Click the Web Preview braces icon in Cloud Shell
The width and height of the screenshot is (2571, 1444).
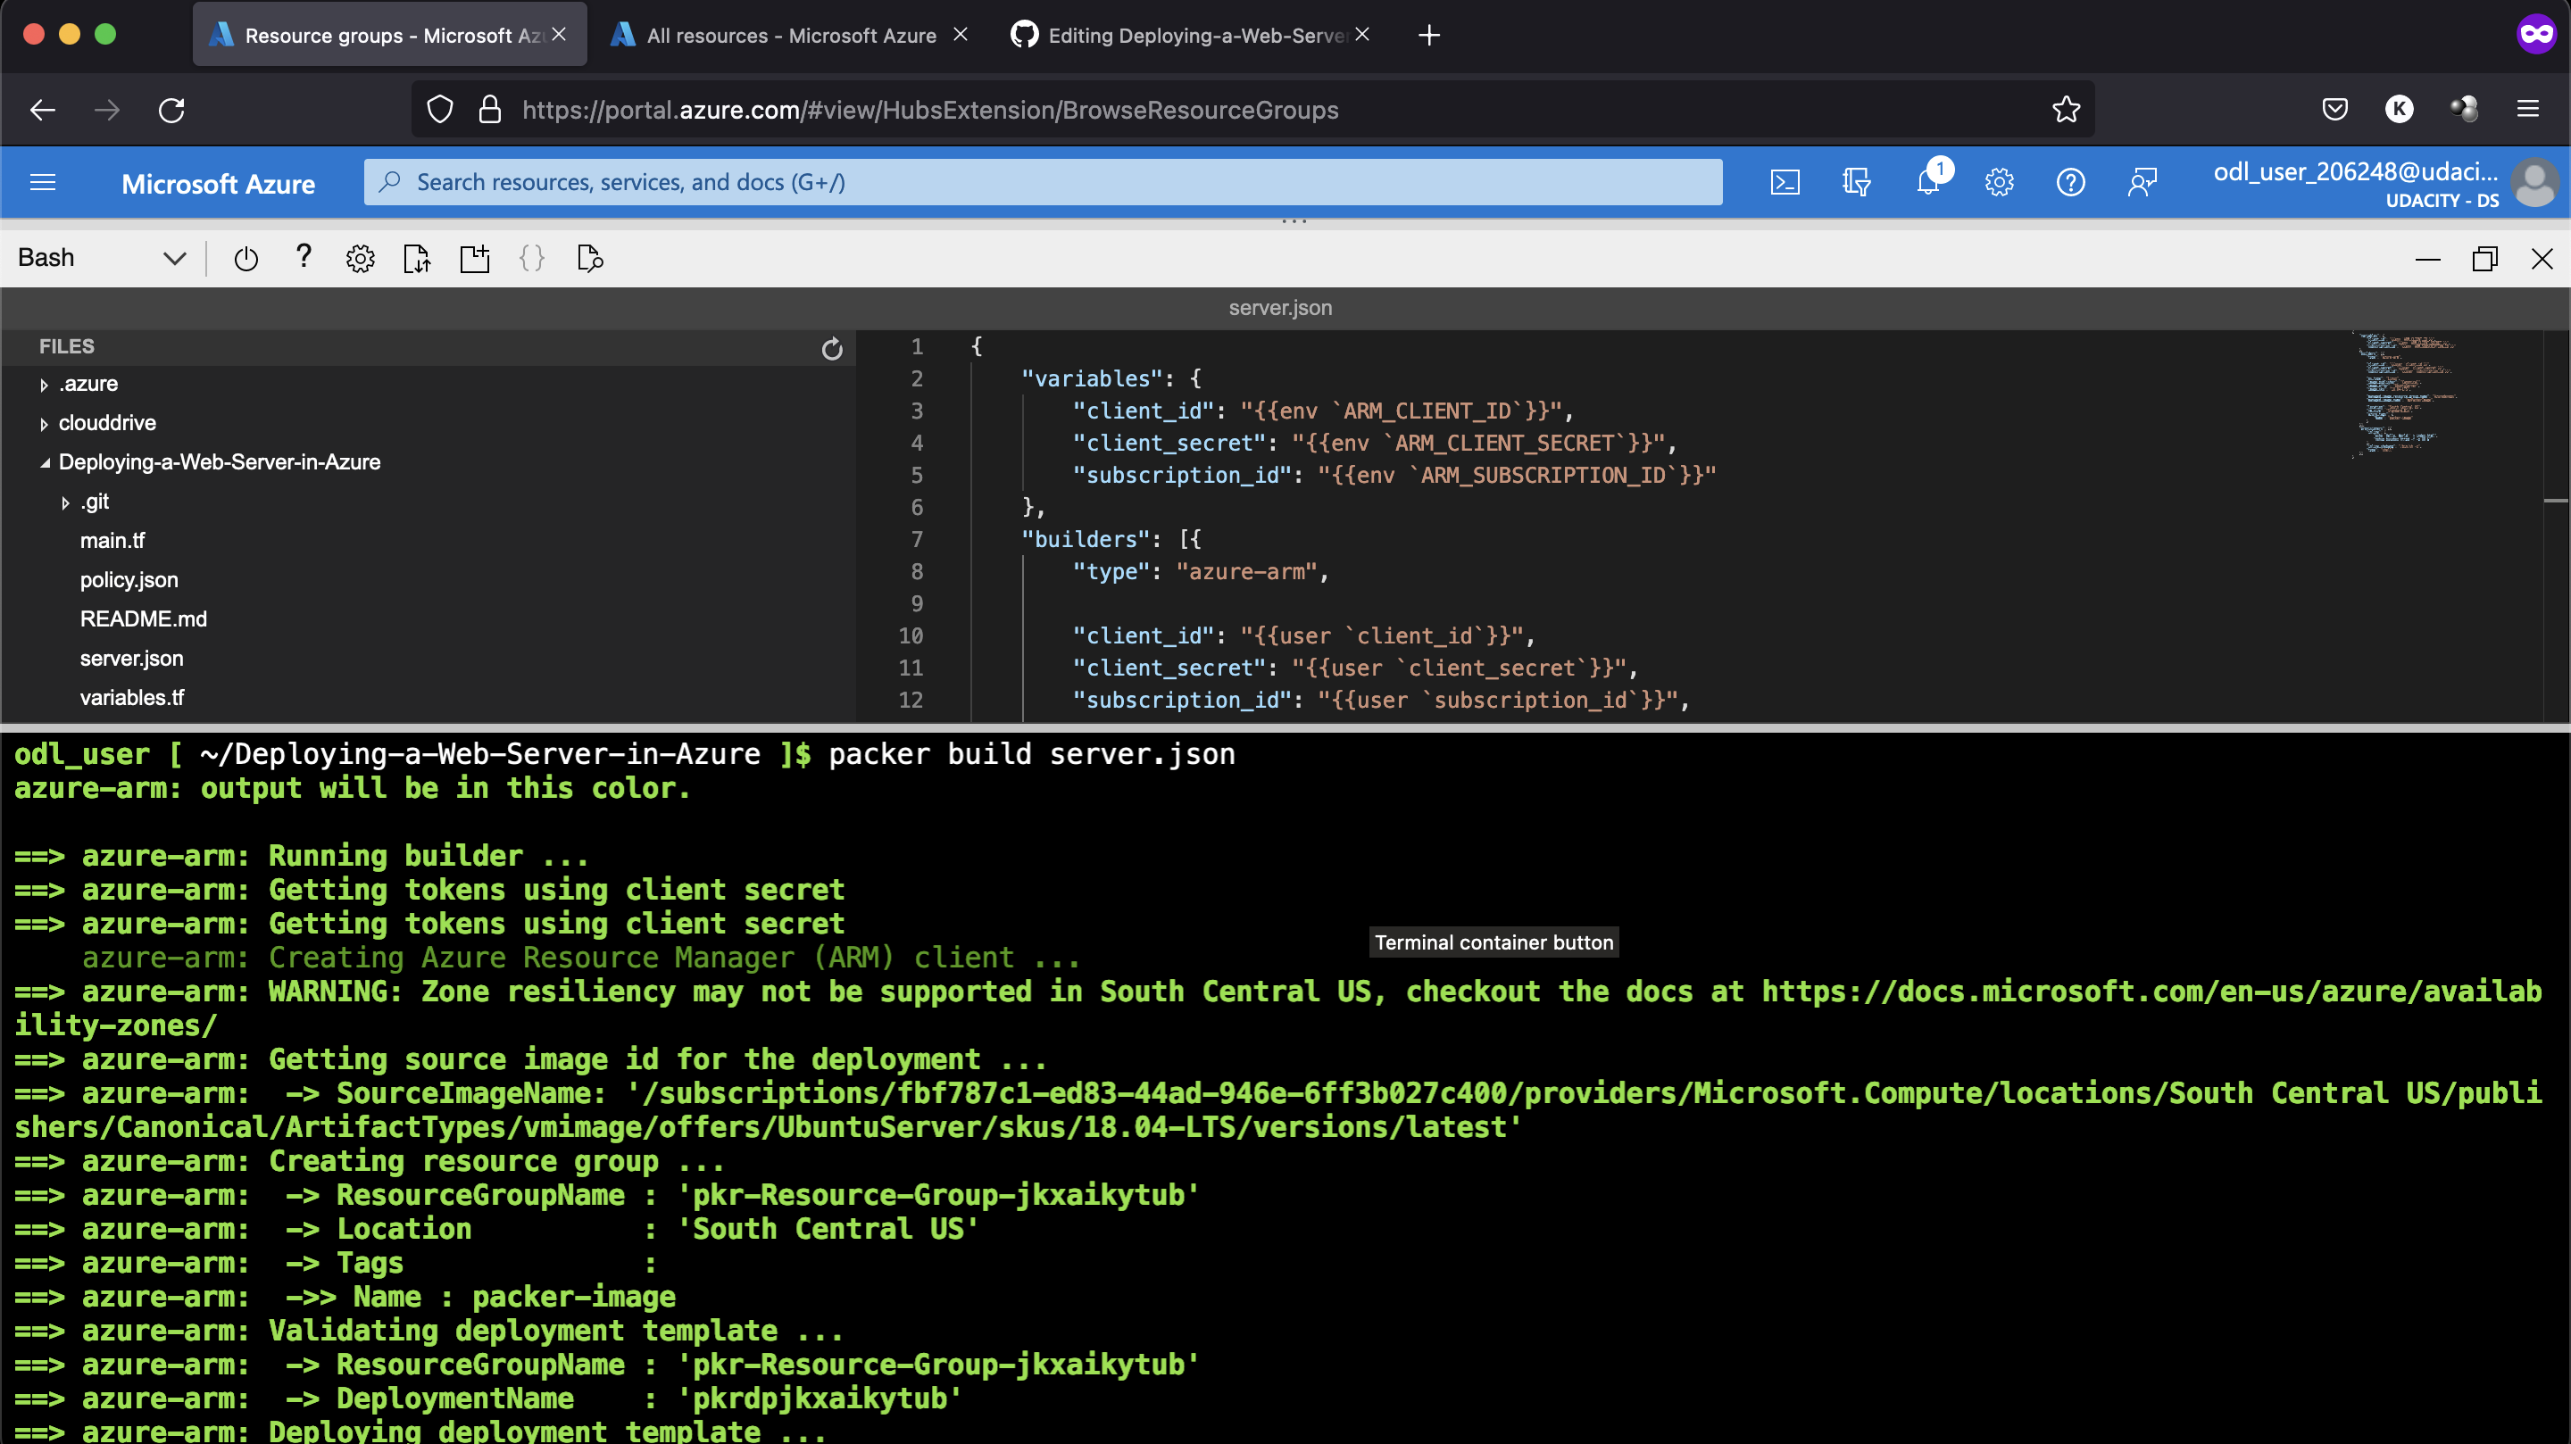pos(532,259)
